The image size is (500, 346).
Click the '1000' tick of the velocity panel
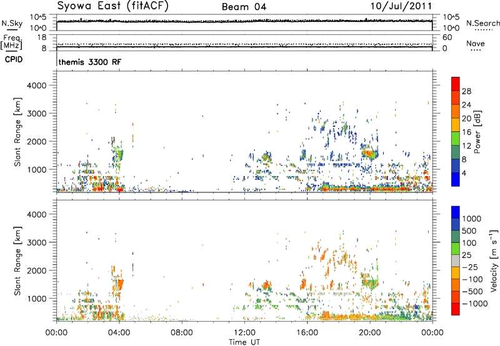pos(36,299)
